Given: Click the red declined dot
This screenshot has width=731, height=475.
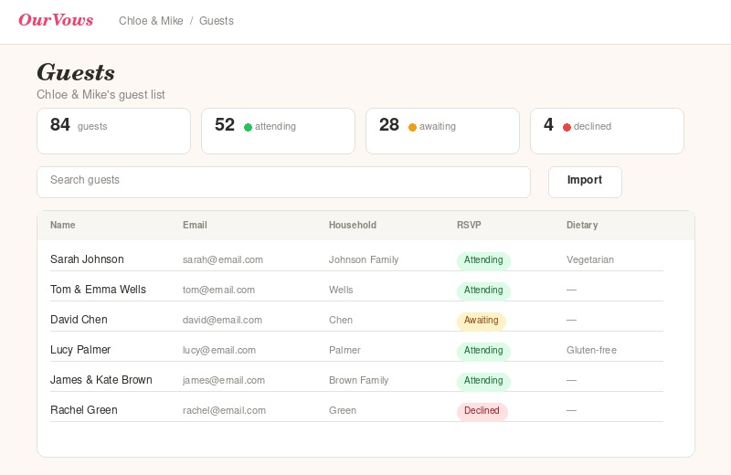Looking at the screenshot, I should [567, 127].
